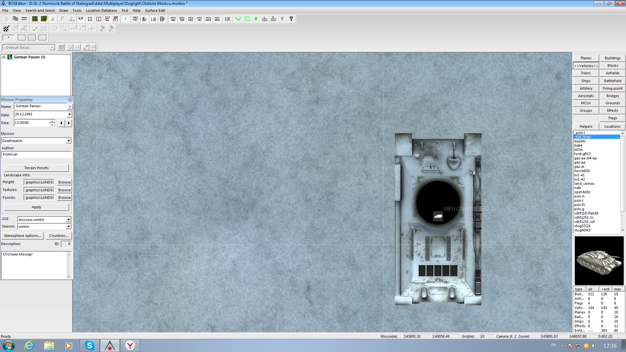626x352 pixels.
Task: Step time forward with right arrow
Action: pos(69,123)
